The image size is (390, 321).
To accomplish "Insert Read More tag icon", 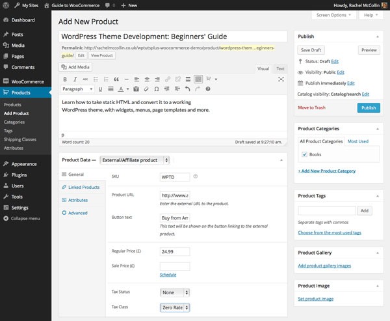I will [188, 79].
